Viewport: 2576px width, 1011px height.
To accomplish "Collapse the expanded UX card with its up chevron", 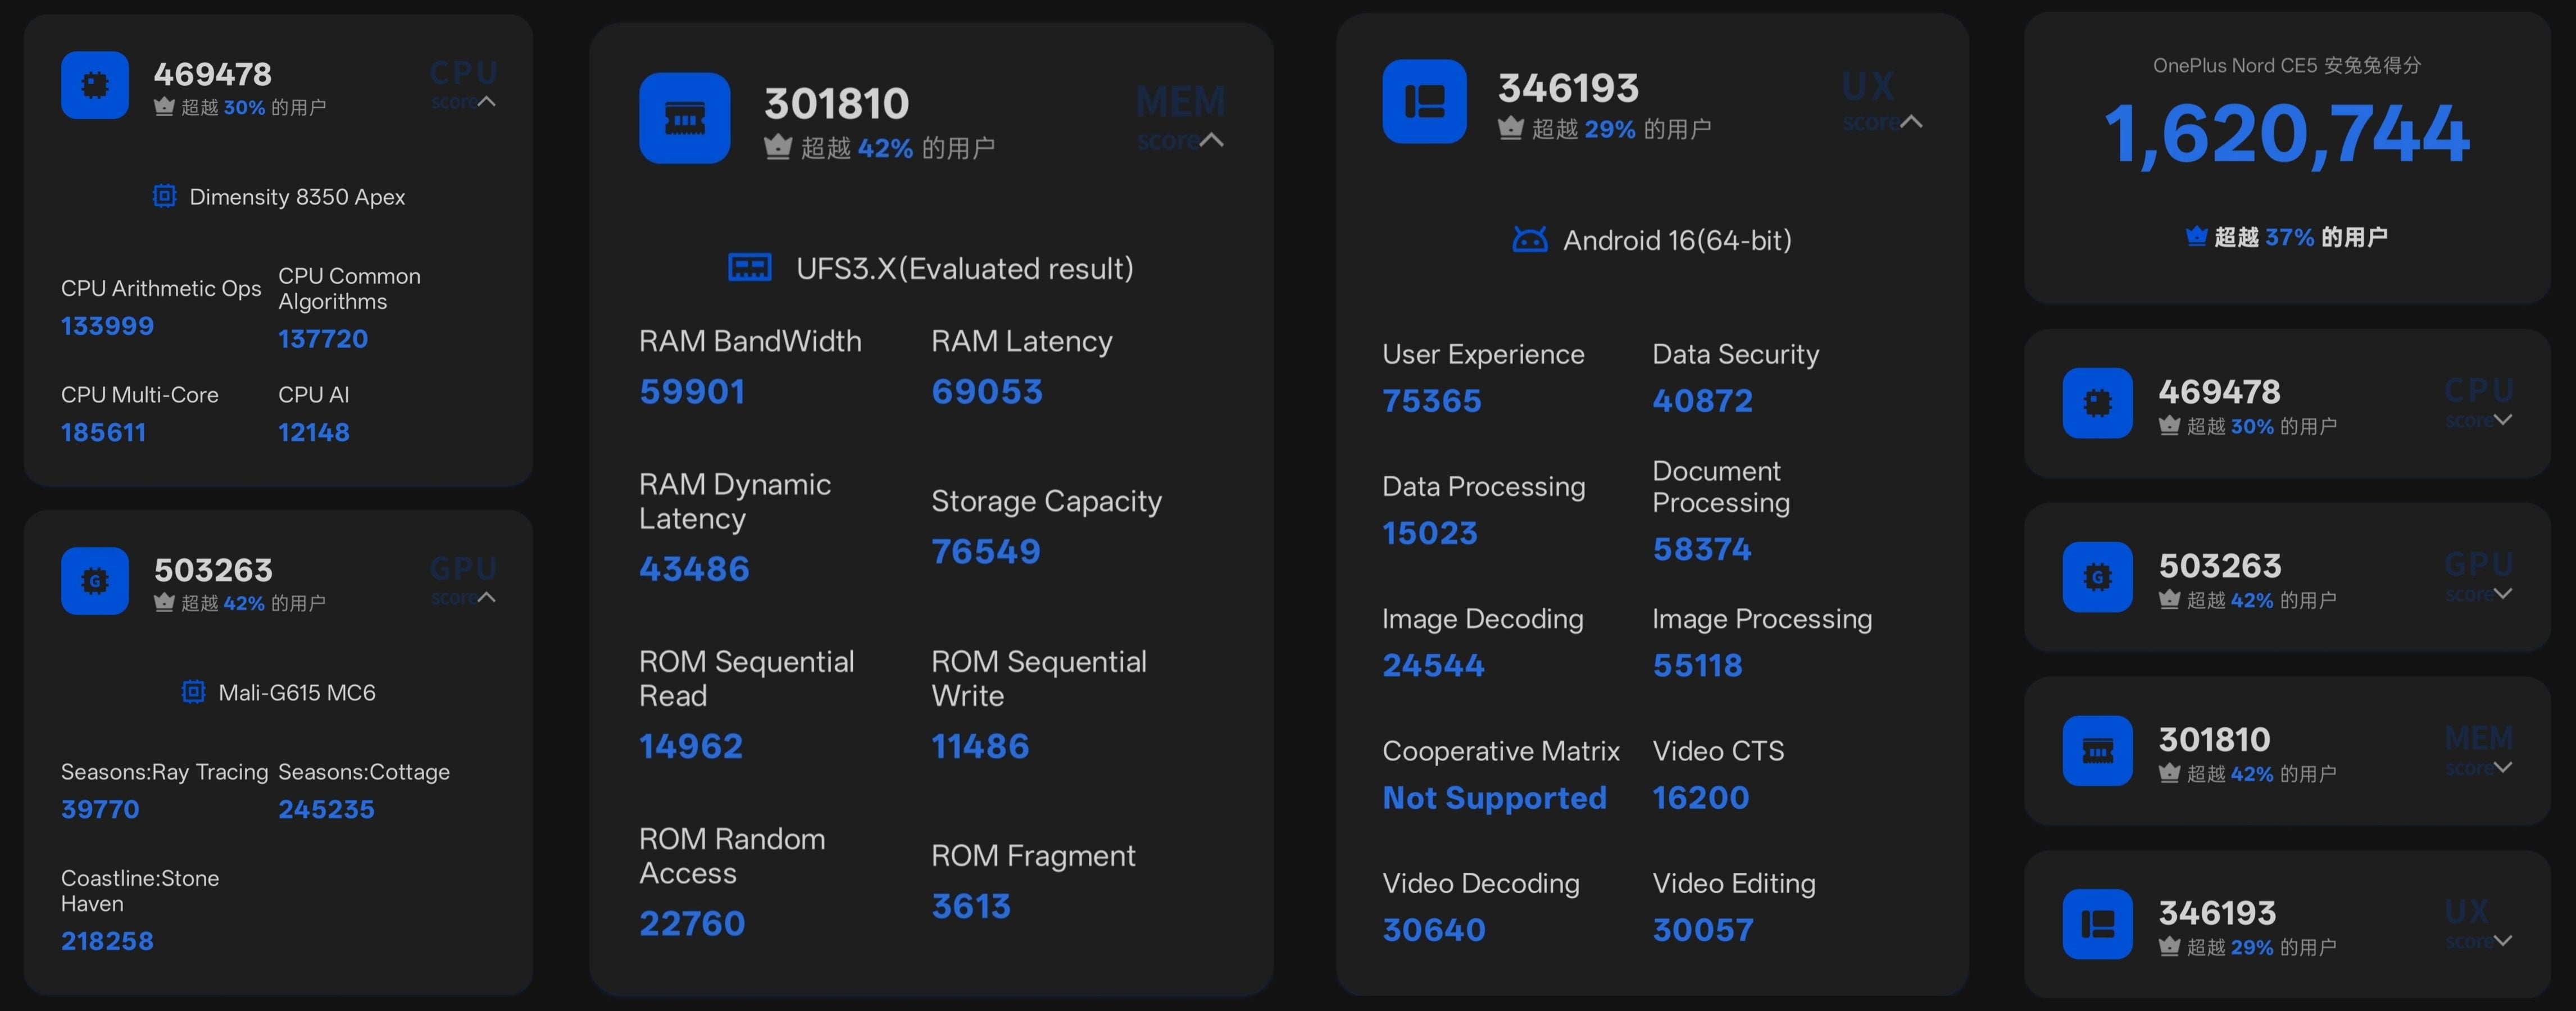I will point(1911,121).
